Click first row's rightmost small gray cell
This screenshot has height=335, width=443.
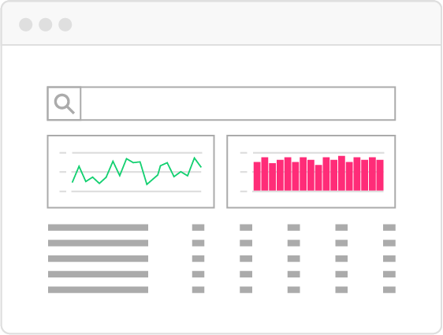(x=389, y=227)
